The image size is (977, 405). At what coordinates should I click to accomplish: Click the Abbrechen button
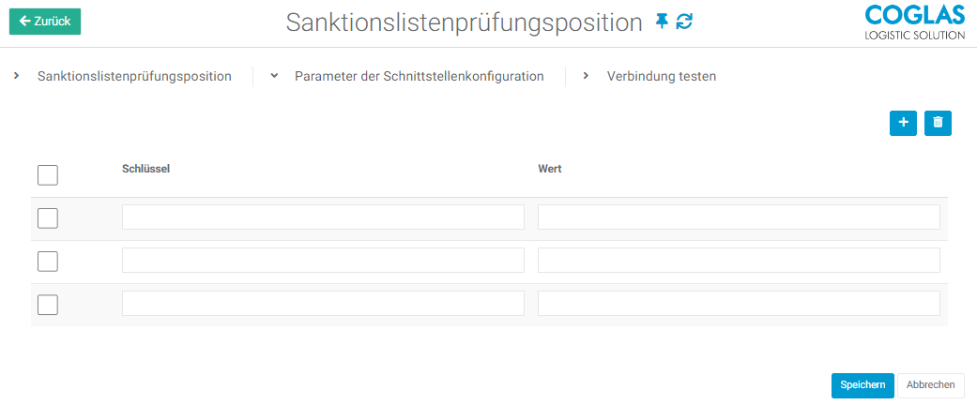pos(931,385)
